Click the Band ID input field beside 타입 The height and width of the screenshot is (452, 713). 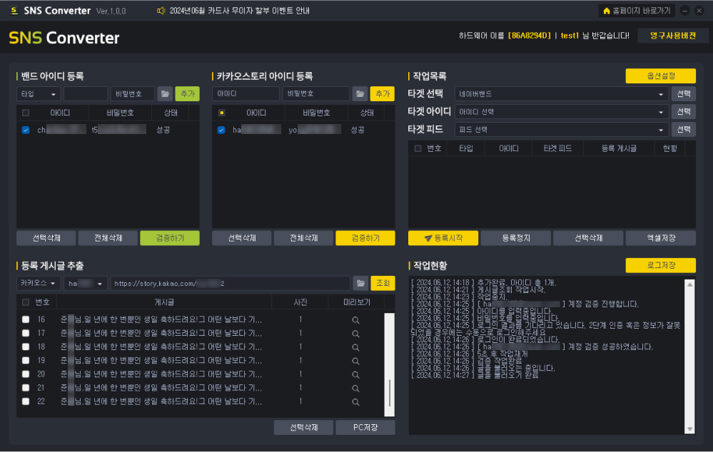[86, 93]
